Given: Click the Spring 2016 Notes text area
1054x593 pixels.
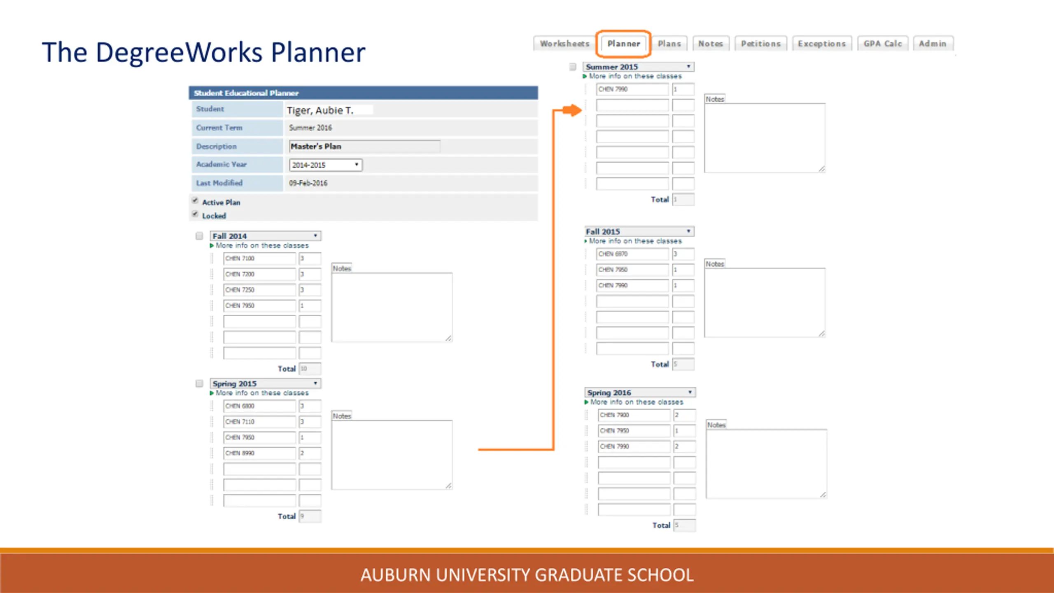Looking at the screenshot, I should point(767,464).
